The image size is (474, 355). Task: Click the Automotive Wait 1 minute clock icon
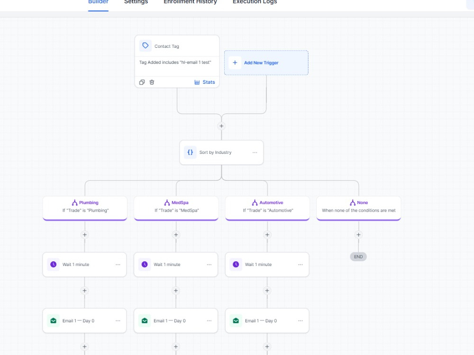(236, 265)
